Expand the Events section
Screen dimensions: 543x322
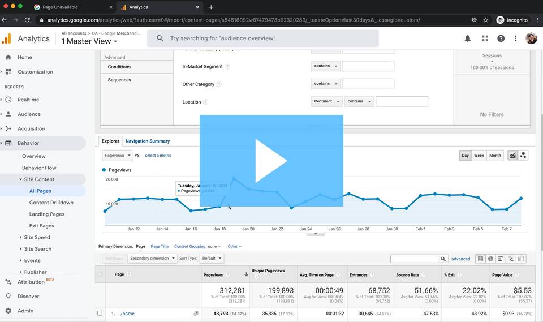point(20,261)
